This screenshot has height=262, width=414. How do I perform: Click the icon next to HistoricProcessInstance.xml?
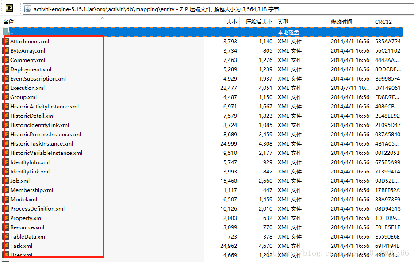coord(6,135)
